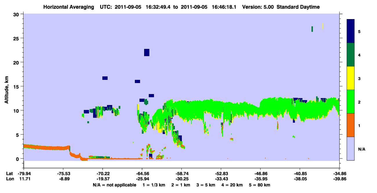Click the longitude value -19.57
377x193 pixels.
(102, 179)
